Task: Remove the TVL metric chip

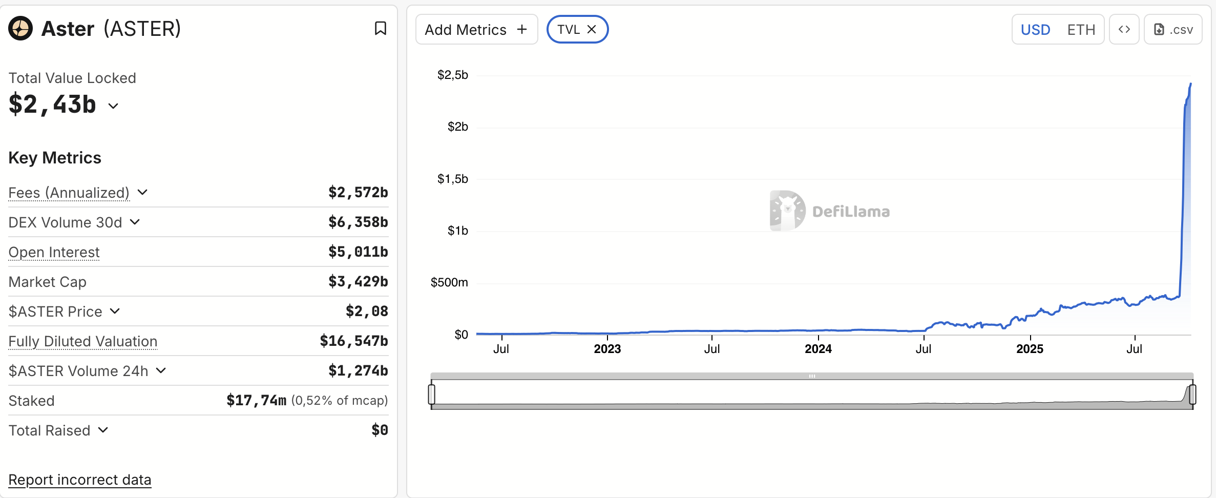Action: (x=592, y=29)
